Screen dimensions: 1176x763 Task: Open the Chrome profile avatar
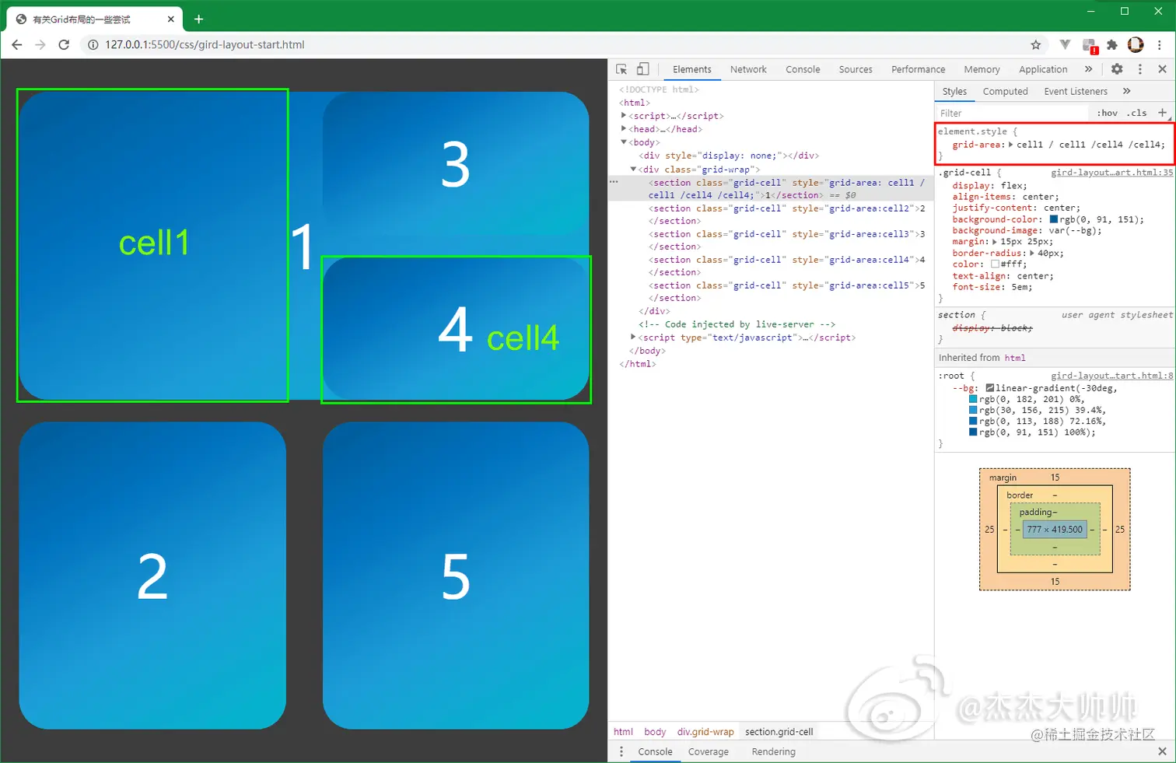pyautogui.click(x=1136, y=45)
